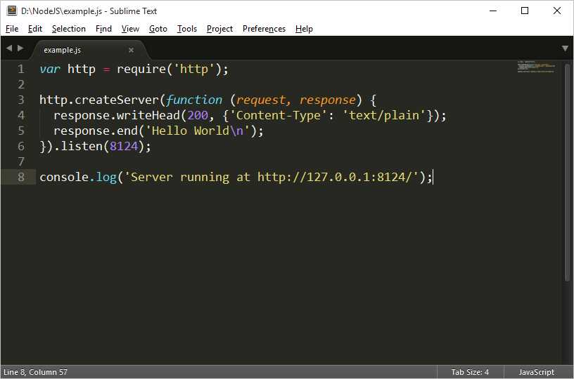Go to next tab with right arrow
The height and width of the screenshot is (379, 574).
[x=20, y=48]
